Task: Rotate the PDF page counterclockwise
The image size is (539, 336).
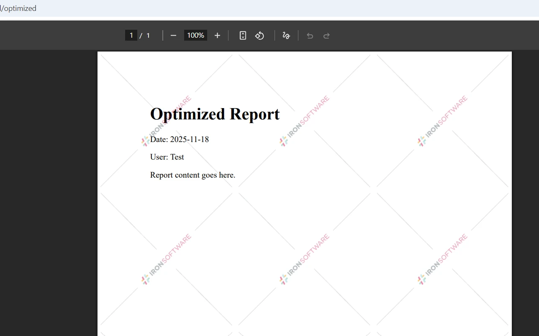Action: point(259,35)
